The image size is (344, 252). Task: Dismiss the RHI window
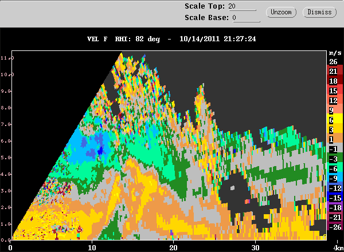[319, 12]
